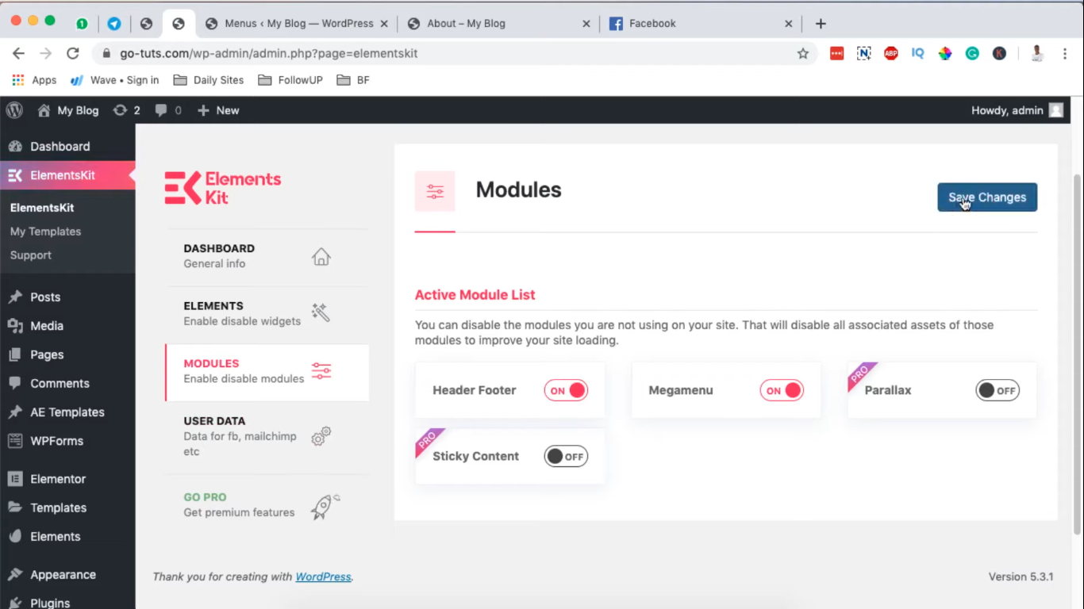The height and width of the screenshot is (609, 1084).
Task: Open Plugins in the WordPress sidebar
Action: click(x=67, y=603)
